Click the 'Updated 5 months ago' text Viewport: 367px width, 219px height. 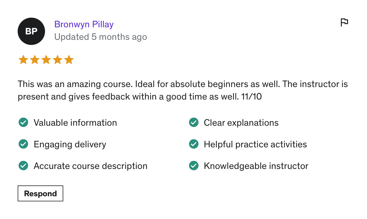click(101, 37)
